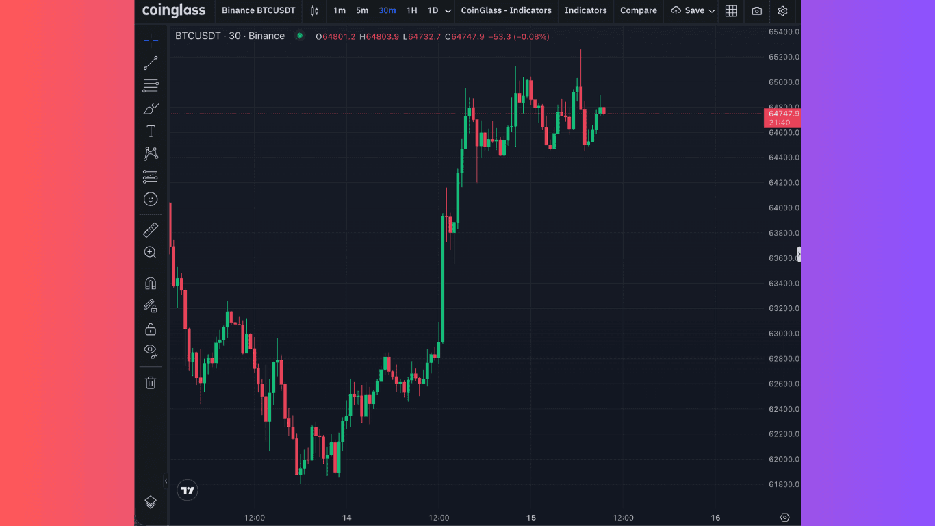Image resolution: width=935 pixels, height=526 pixels.
Task: Activate the zoom in tool
Action: click(151, 252)
